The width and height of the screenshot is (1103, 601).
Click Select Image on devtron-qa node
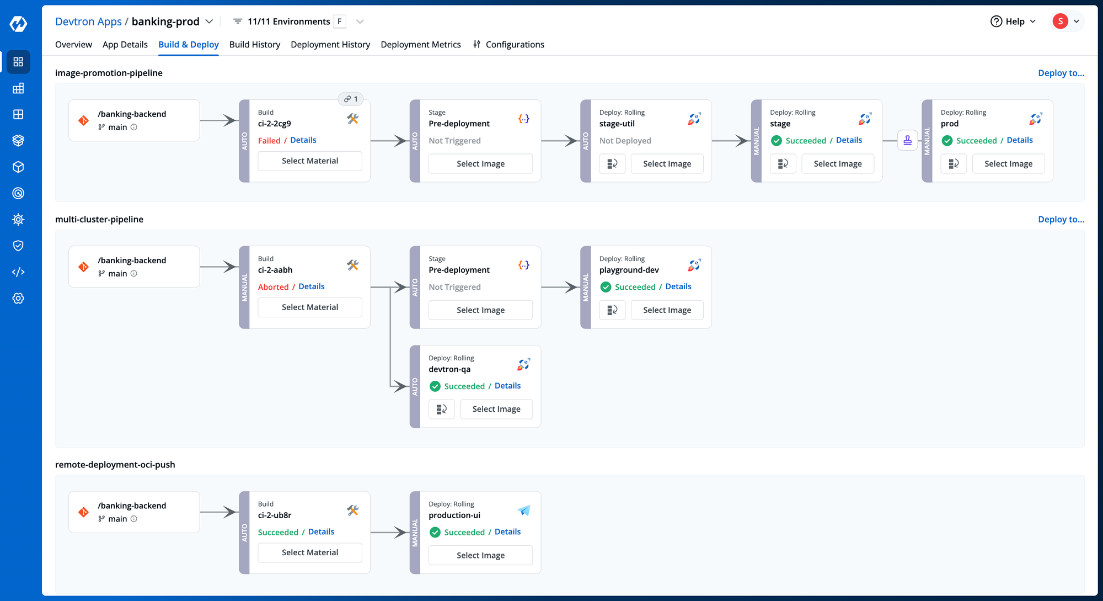coord(496,409)
